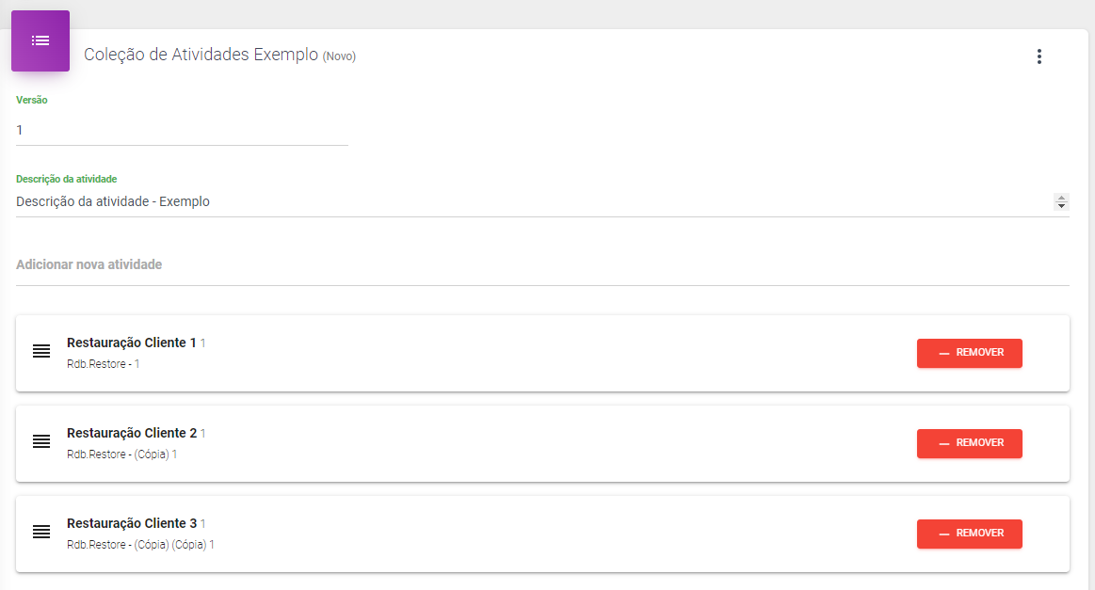Click the drag handle for Restauração Cliente 3
This screenshot has height=590, width=1095.
41,532
